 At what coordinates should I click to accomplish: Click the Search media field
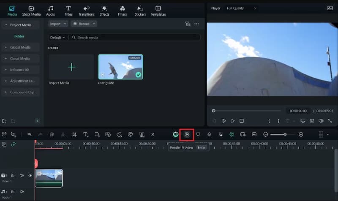point(135,38)
